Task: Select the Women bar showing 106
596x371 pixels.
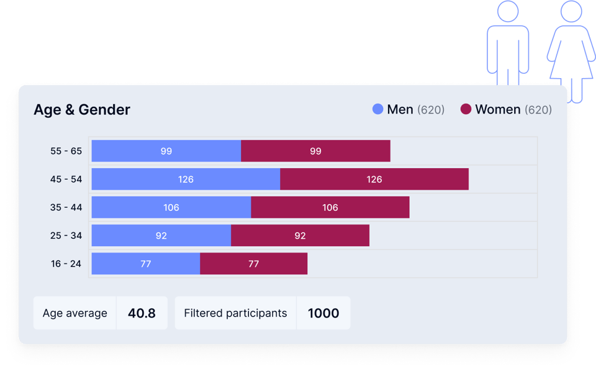Action: 330,207
